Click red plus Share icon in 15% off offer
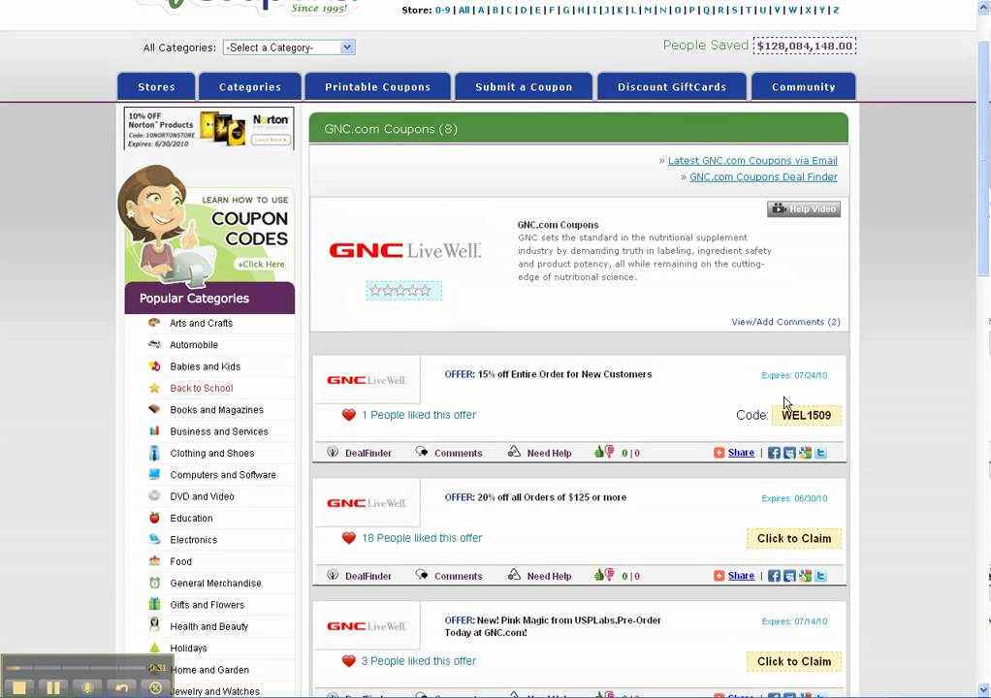991x698 pixels. (719, 453)
